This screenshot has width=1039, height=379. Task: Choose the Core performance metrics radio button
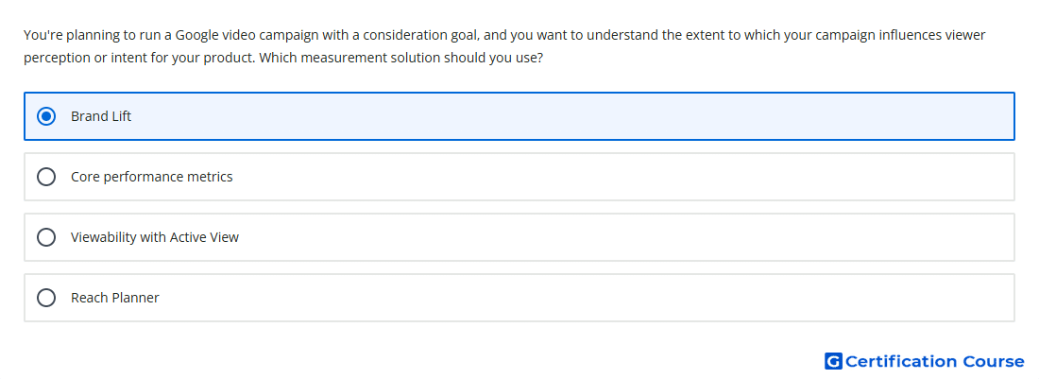(46, 177)
